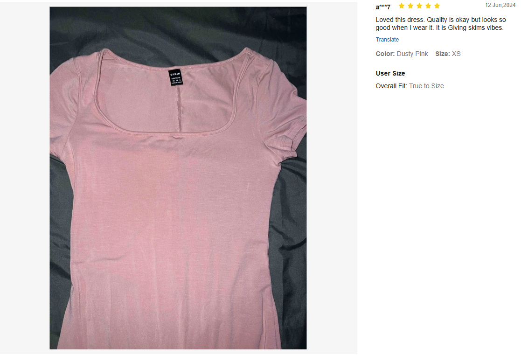Click the black SHEIN tag in photo
The image size is (521, 355).
coord(175,77)
